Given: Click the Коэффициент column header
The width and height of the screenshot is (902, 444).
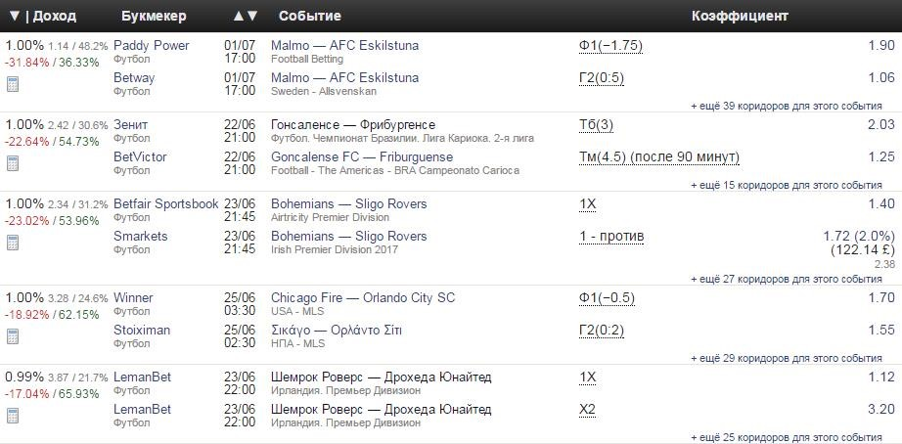Looking at the screenshot, I should tap(740, 16).
